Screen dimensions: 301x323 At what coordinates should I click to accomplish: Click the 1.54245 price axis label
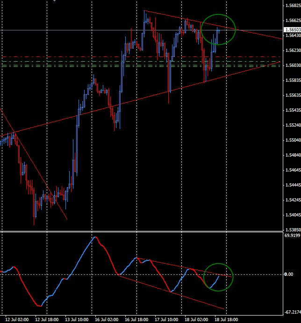pos(293,200)
